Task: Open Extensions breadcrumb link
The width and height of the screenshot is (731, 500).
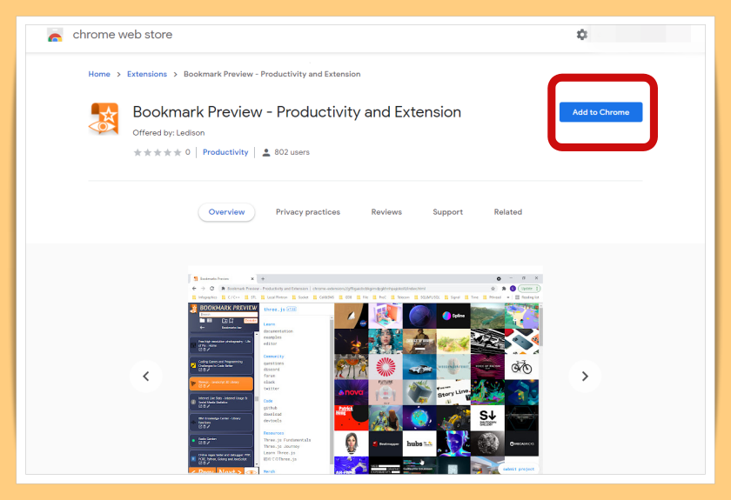Action: click(147, 74)
